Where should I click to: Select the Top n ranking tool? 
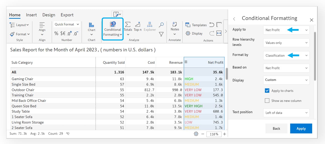[138, 26]
